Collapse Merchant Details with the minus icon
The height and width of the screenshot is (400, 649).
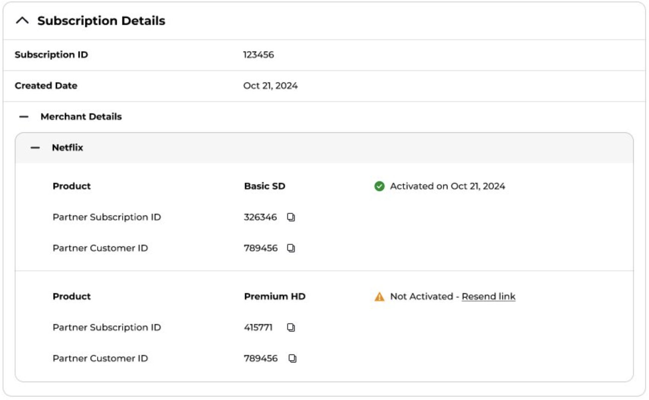(24, 117)
